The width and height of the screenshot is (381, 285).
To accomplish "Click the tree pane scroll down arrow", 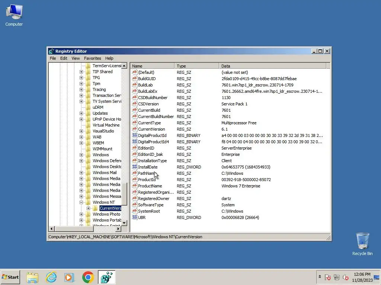I will point(124,223).
